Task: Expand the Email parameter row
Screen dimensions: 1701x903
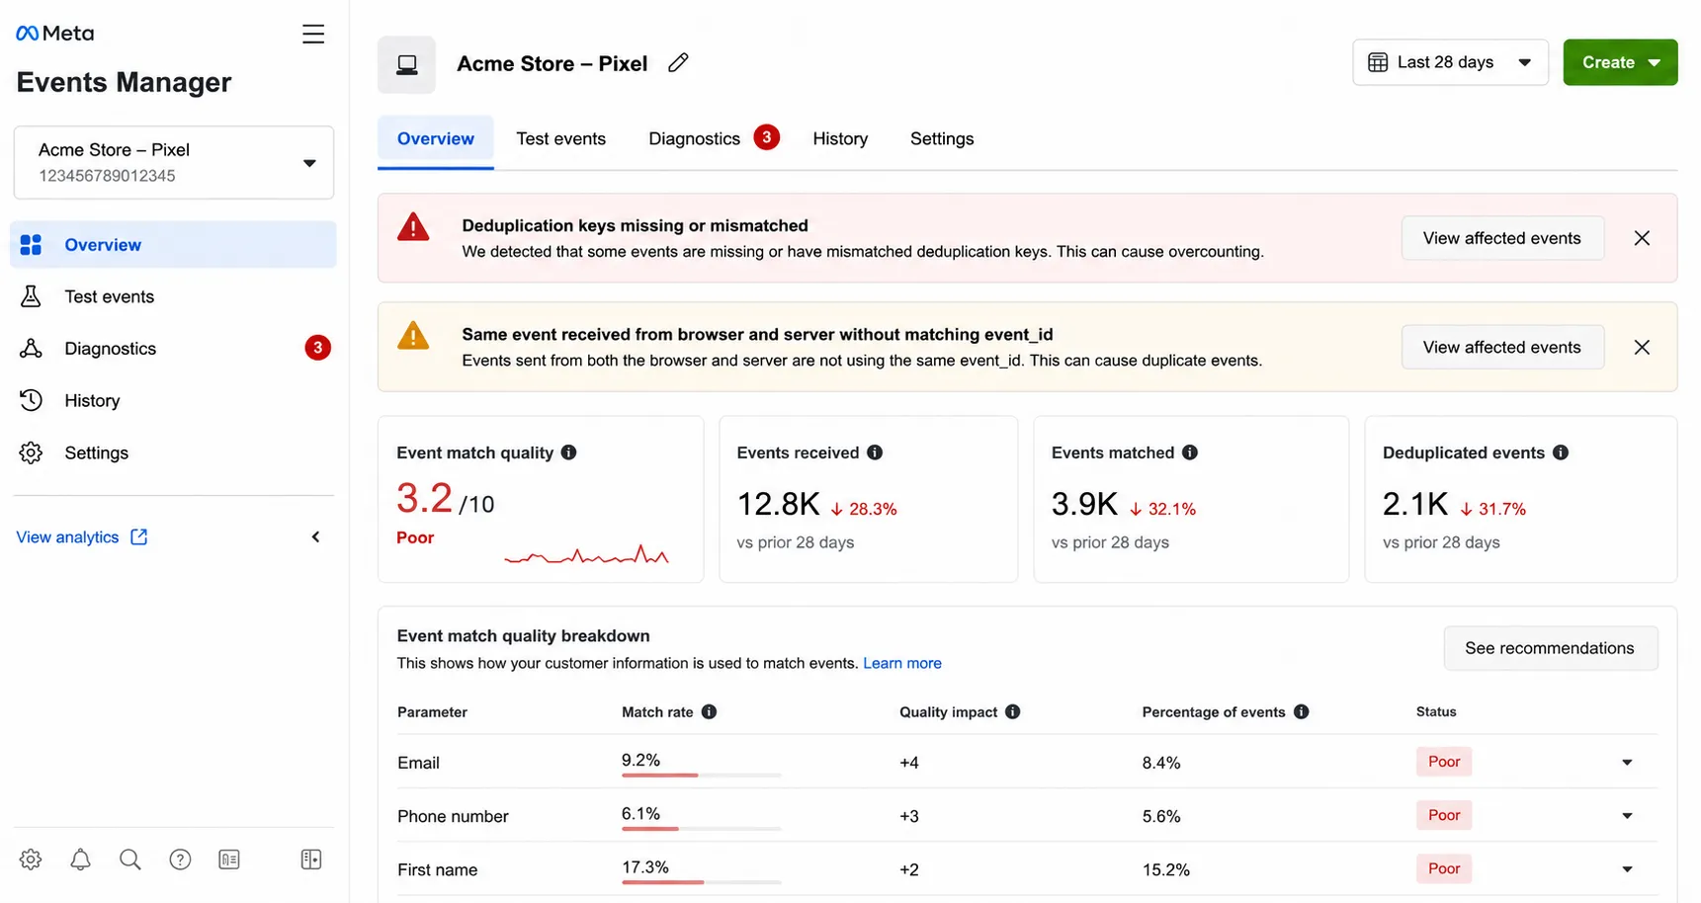Action: pyautogui.click(x=1627, y=763)
